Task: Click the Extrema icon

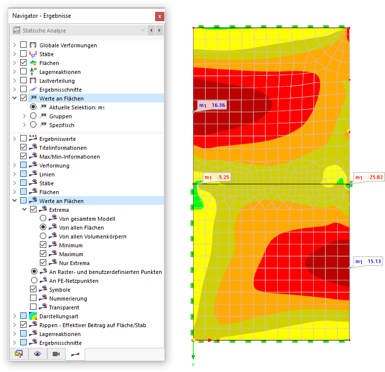Action: pos(43,209)
